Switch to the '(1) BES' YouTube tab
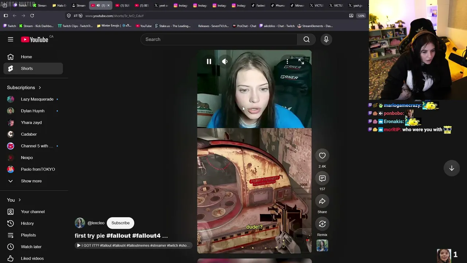 pos(142,5)
